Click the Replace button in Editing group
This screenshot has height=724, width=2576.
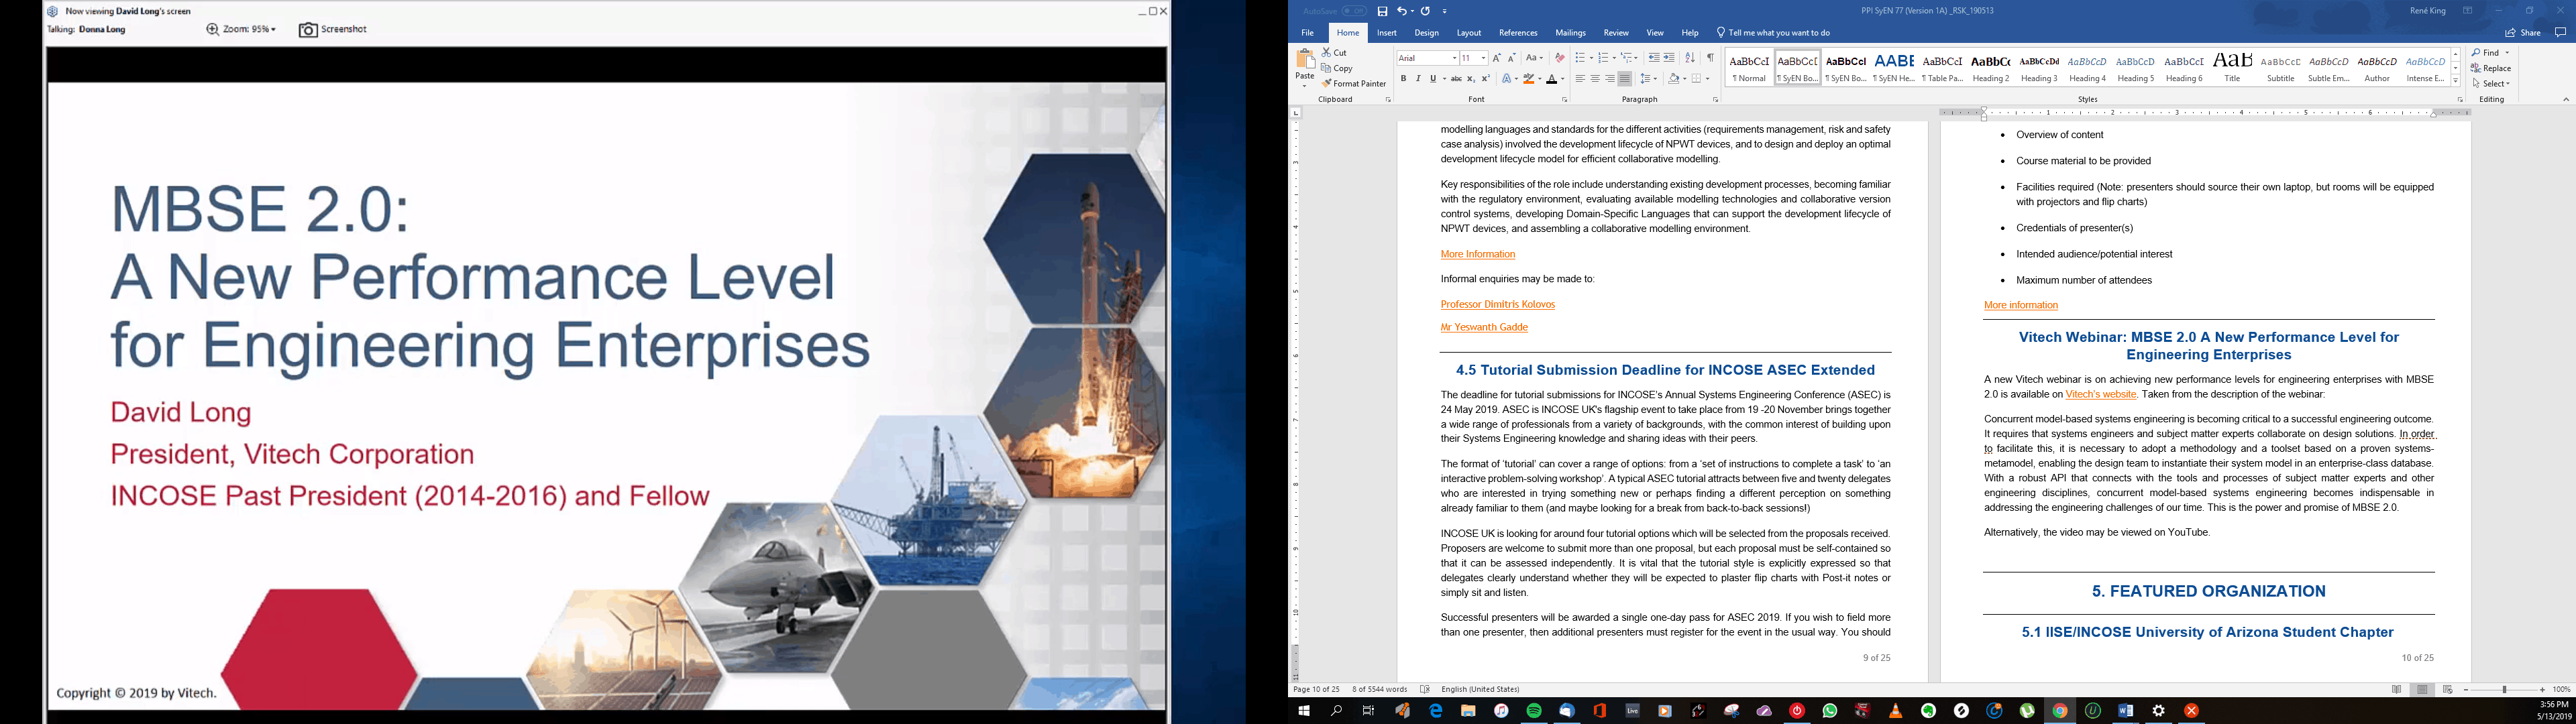pyautogui.click(x=2491, y=68)
